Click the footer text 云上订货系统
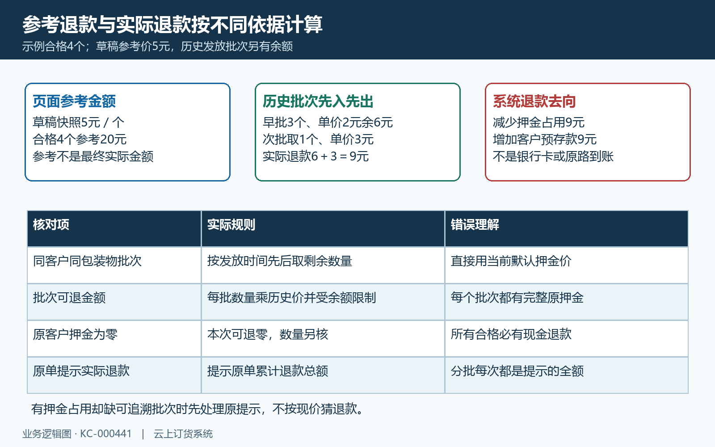Screen dimensions: 715x447 click(x=183, y=434)
